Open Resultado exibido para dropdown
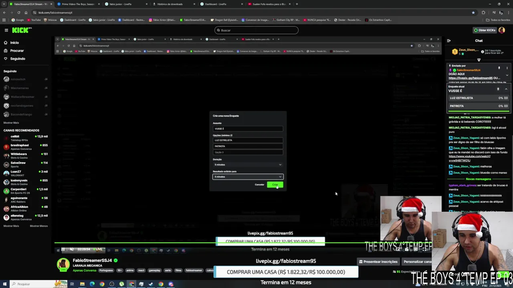513x288 pixels. (248, 176)
